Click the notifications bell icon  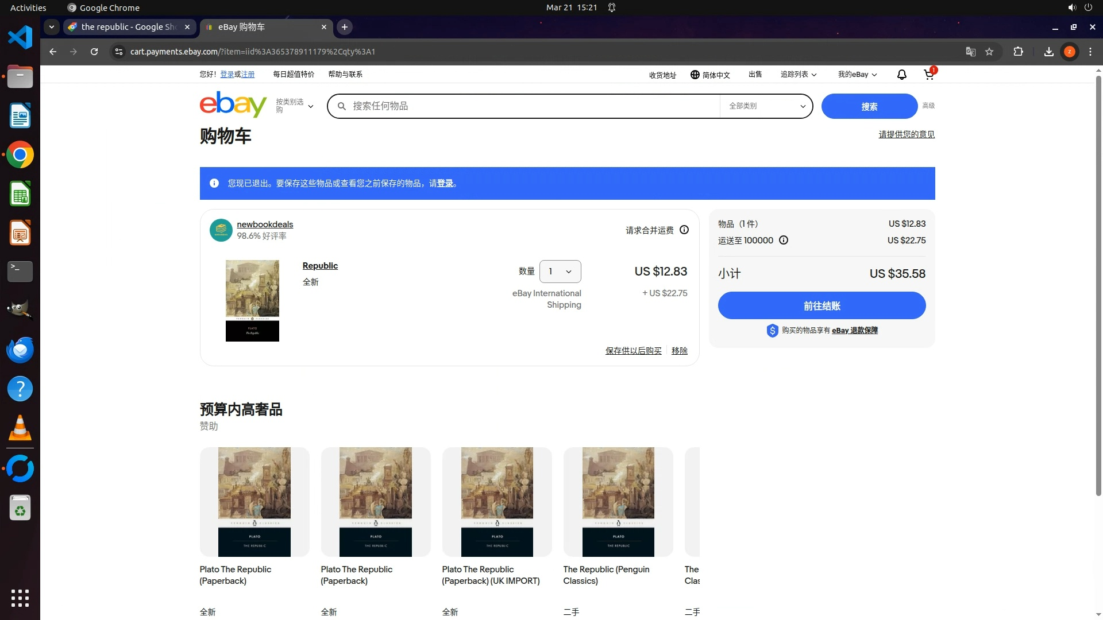[901, 75]
